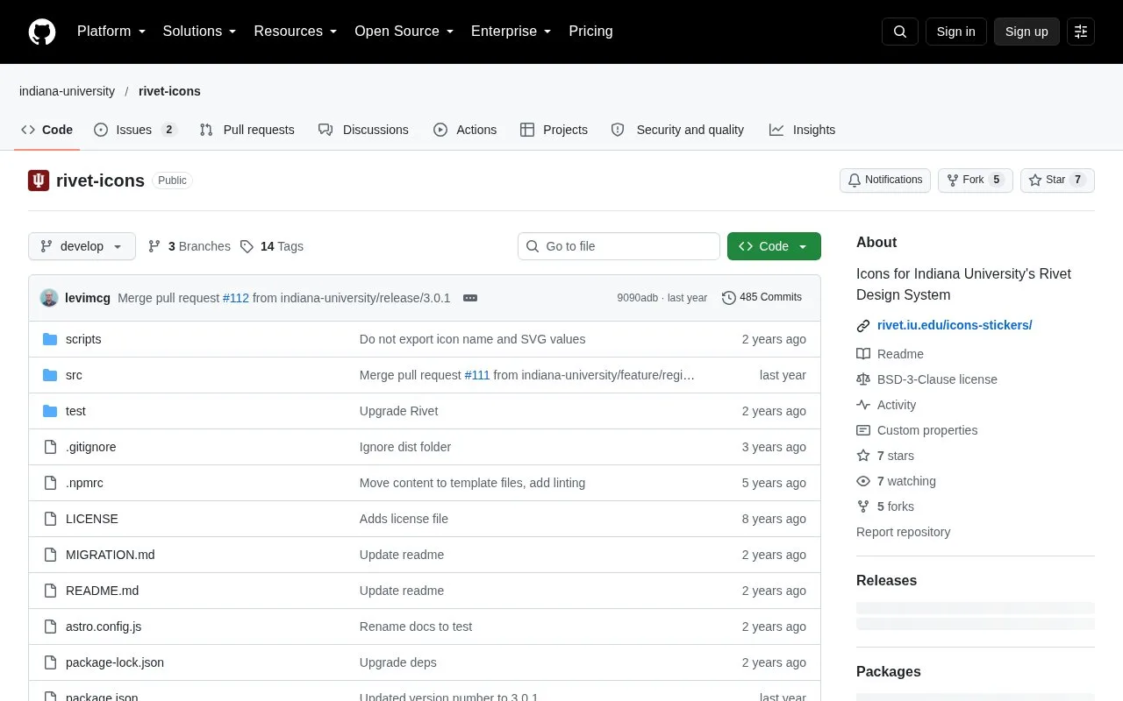Click the src folder icon

click(x=50, y=375)
